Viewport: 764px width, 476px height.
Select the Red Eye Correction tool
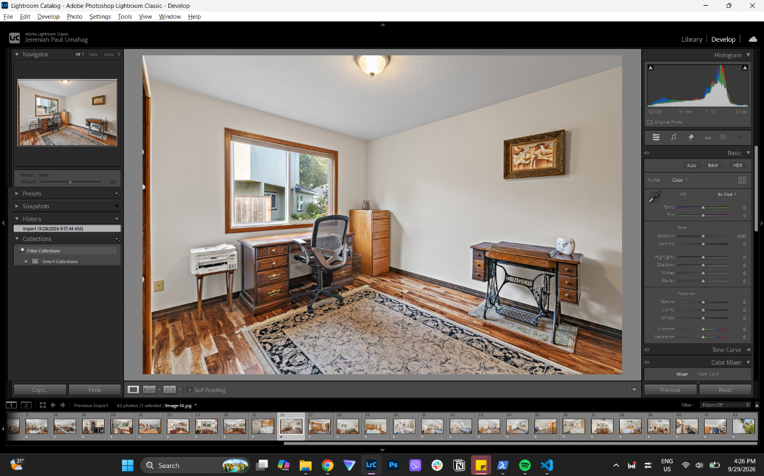coord(707,137)
